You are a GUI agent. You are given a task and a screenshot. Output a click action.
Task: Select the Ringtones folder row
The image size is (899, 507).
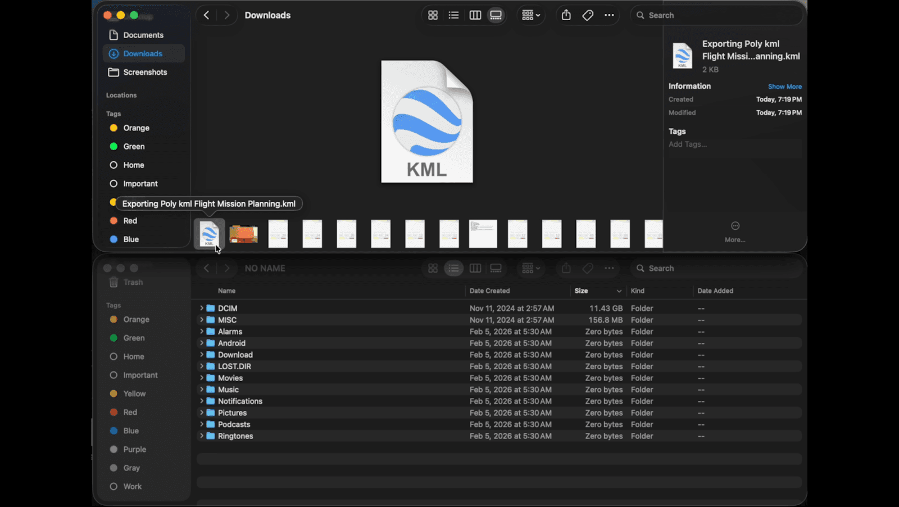click(499, 436)
